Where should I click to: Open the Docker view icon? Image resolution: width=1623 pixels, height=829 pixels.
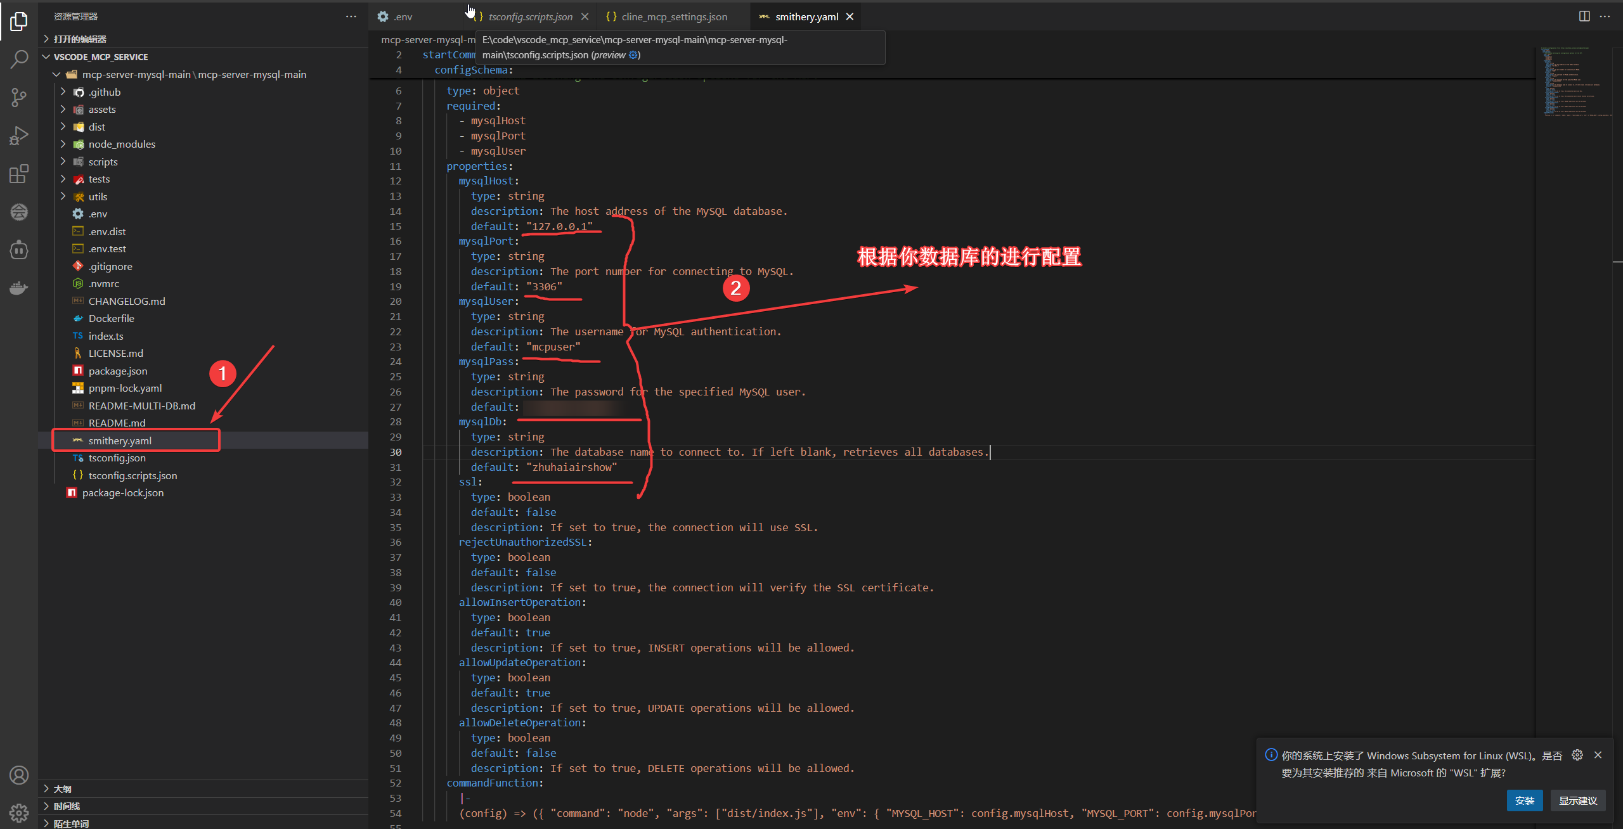pos(19,288)
